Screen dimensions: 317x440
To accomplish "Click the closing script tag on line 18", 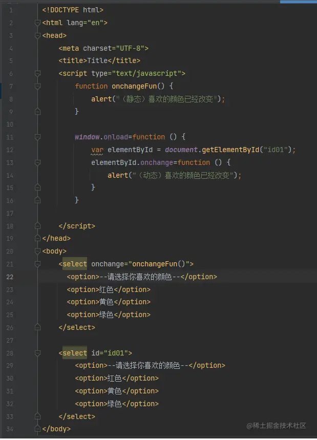I will tap(77, 226).
